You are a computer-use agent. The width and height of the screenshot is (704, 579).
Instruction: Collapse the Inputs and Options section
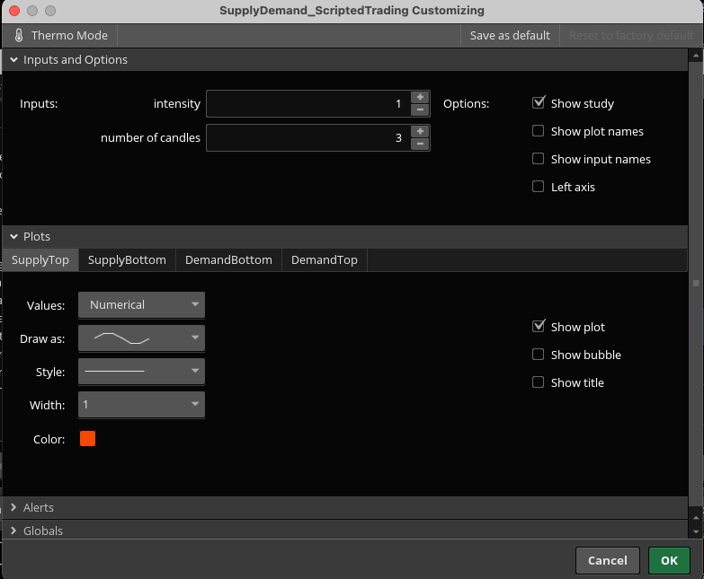click(14, 60)
